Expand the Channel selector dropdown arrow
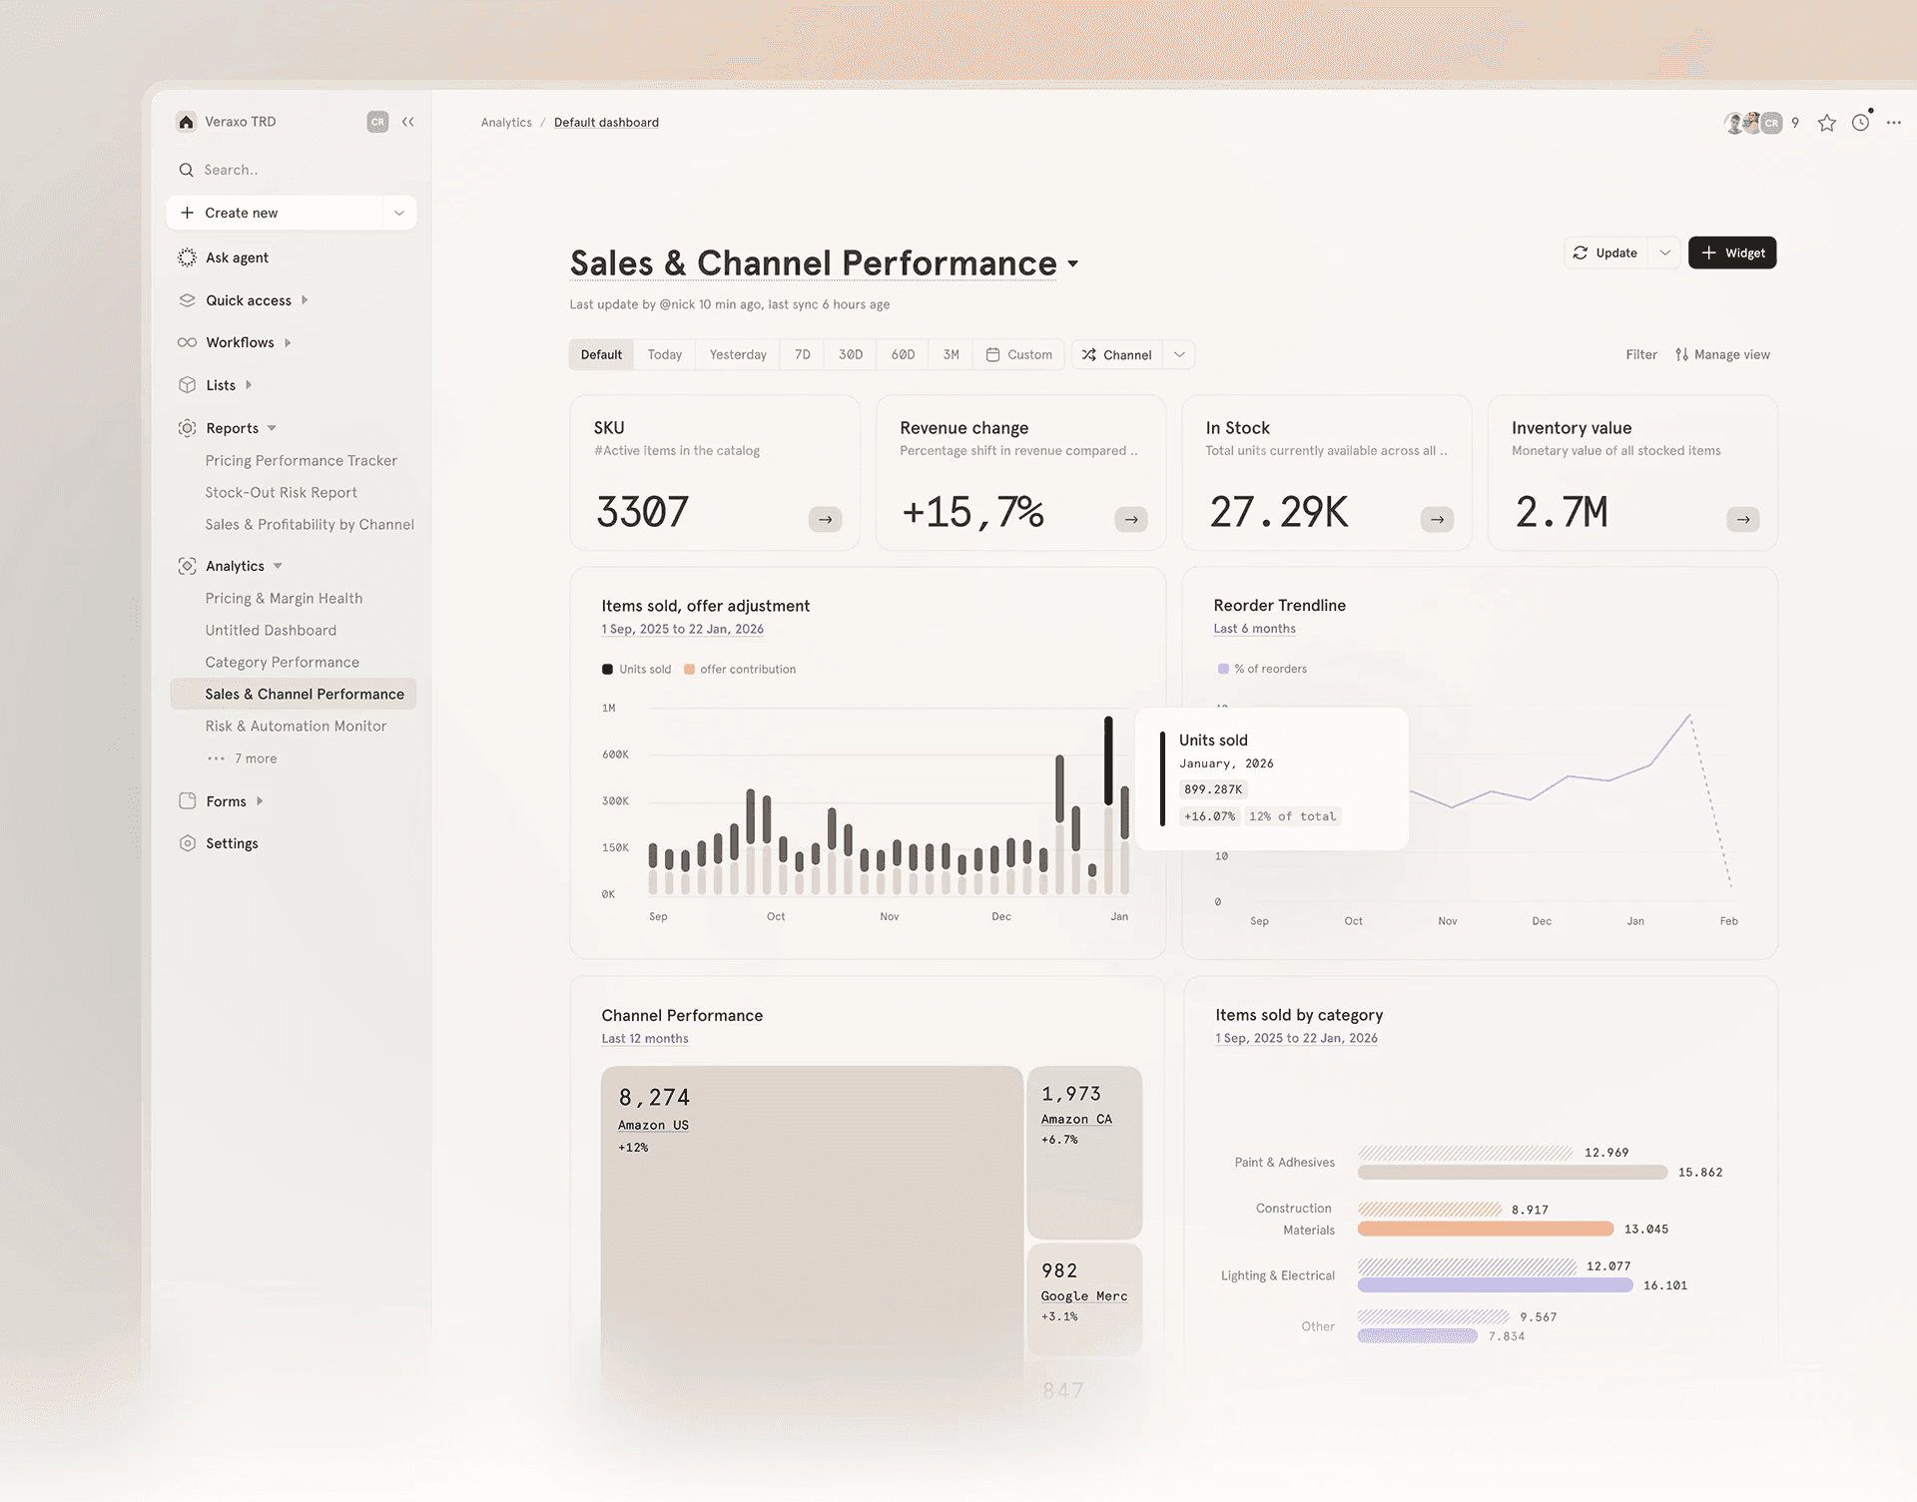1917x1502 pixels. point(1179,354)
